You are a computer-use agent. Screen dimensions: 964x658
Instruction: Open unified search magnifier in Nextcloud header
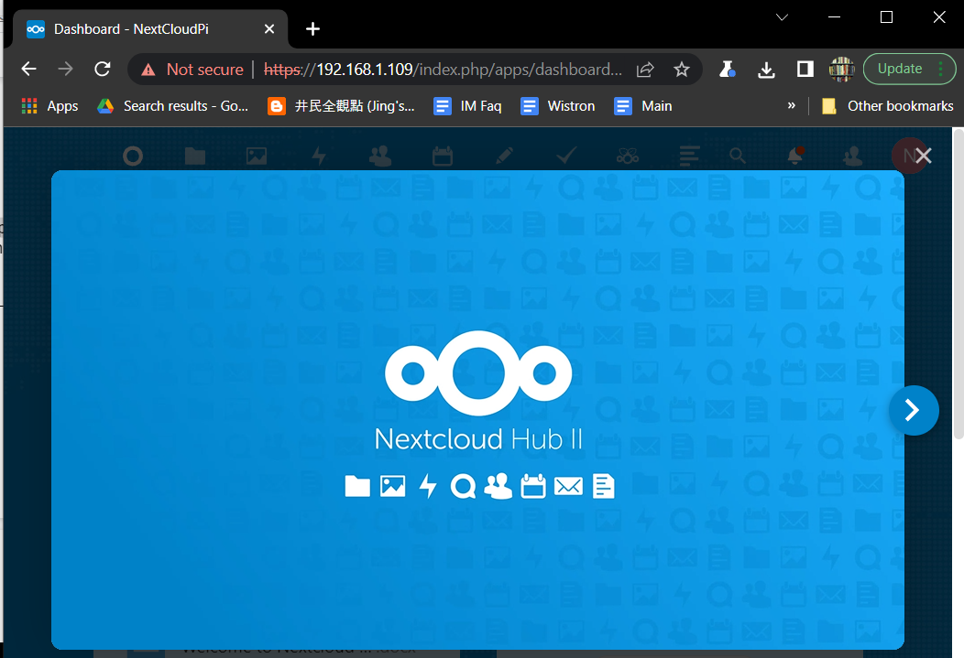737,156
